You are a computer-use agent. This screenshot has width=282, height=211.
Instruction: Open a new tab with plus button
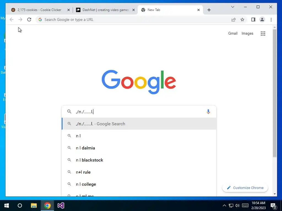[x=209, y=10]
